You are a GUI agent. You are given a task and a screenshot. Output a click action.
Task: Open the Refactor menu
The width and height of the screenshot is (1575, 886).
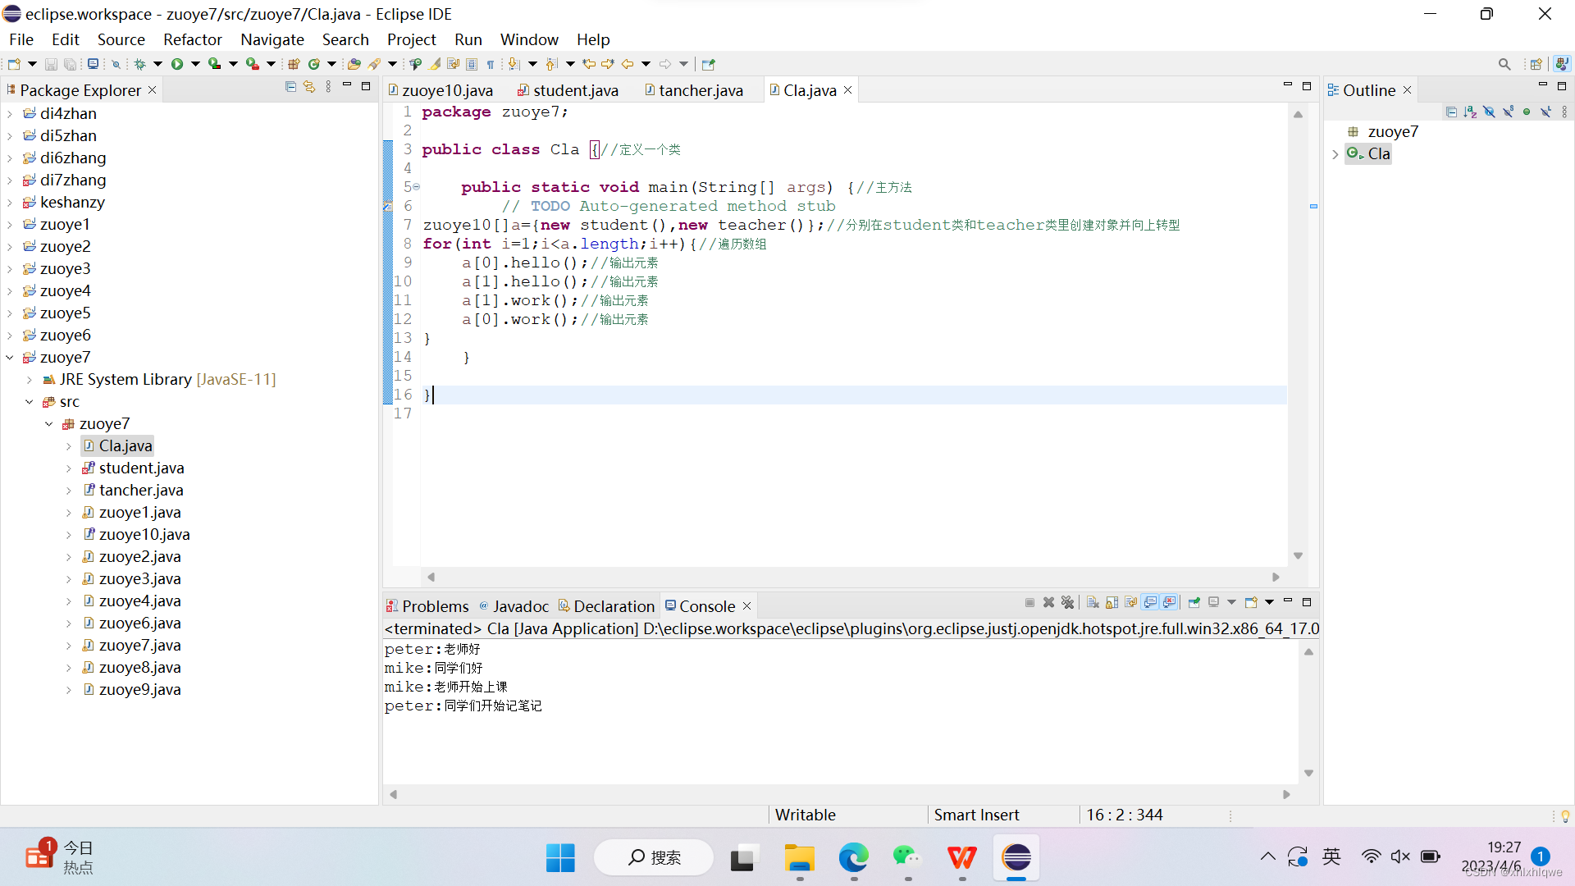192,39
